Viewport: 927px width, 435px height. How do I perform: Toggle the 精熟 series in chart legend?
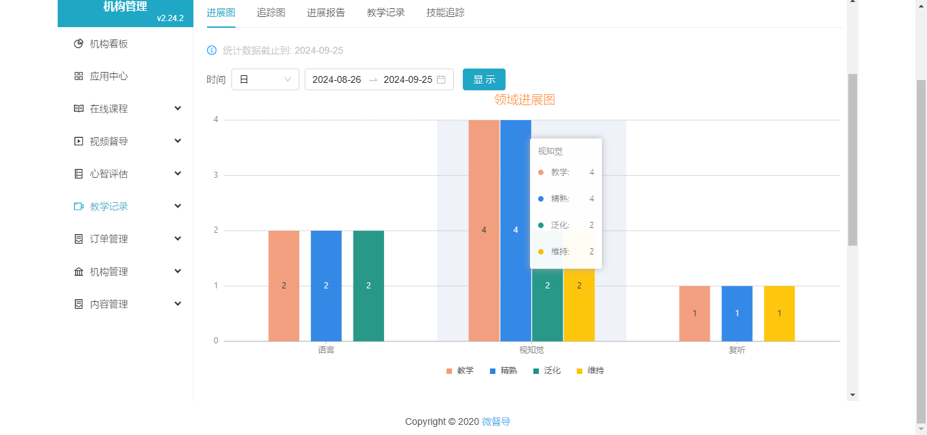(504, 371)
